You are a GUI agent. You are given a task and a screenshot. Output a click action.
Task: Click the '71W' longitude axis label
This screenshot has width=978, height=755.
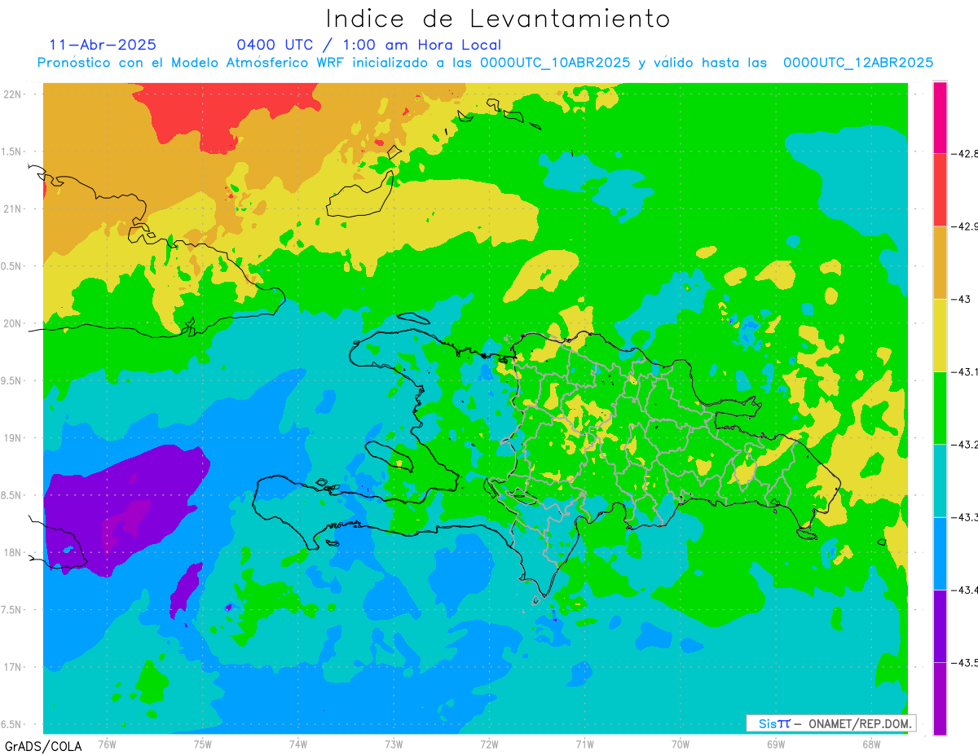point(584,744)
